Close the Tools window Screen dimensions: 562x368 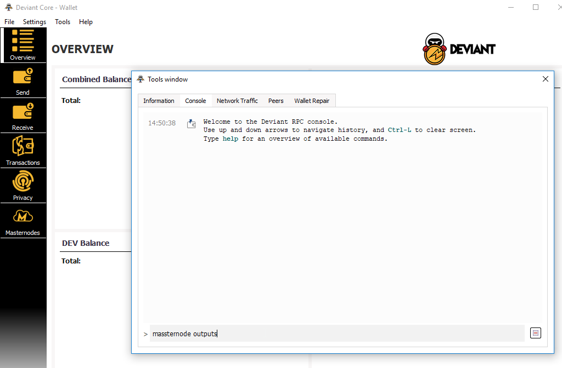pos(545,79)
